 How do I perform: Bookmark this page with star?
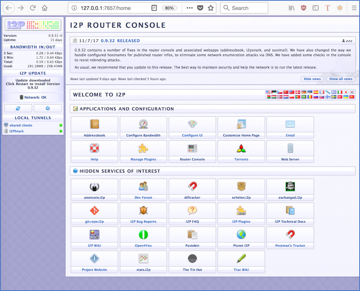[x=211, y=8]
